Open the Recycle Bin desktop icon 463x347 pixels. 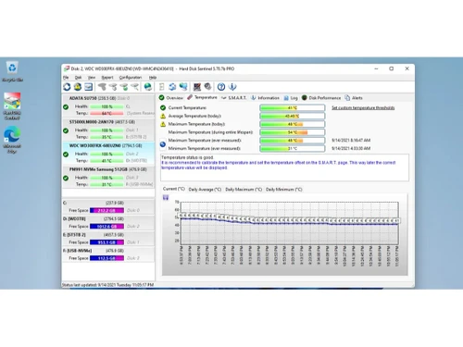point(12,71)
